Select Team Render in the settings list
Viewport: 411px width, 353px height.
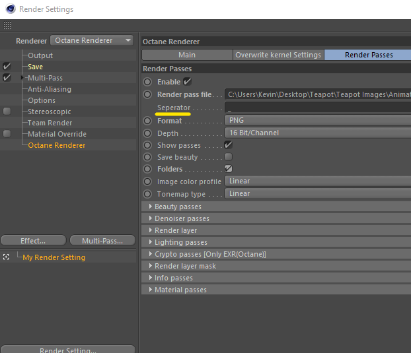[50, 123]
